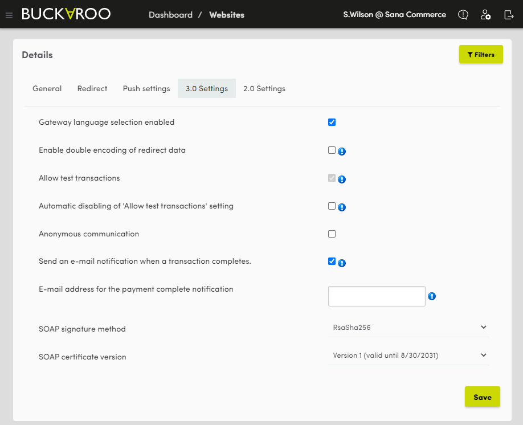Open the user settings gear icon
Viewport: 523px width, 425px height.
click(485, 15)
